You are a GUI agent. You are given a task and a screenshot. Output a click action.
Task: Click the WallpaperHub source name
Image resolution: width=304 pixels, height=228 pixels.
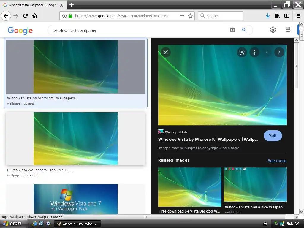(176, 132)
